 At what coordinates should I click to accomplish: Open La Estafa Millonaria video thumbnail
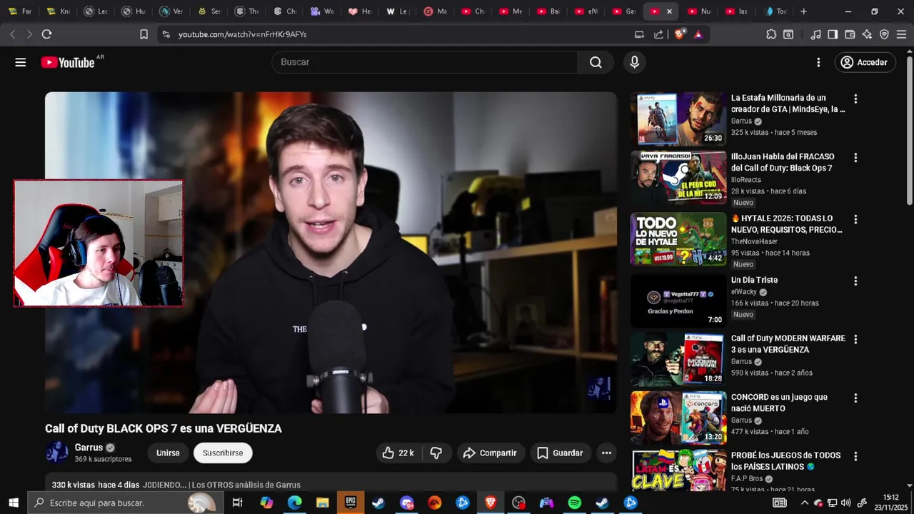click(x=678, y=119)
